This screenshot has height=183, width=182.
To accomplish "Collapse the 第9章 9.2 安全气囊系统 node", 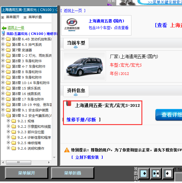I will tap(3, 115).
